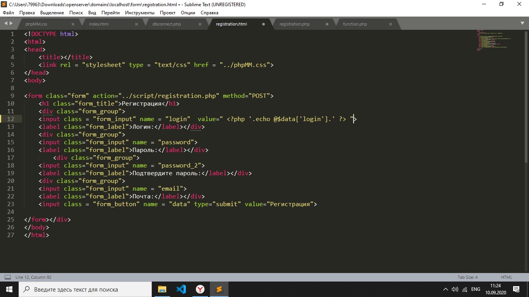Close the phpMM.css tab

tap(73, 24)
